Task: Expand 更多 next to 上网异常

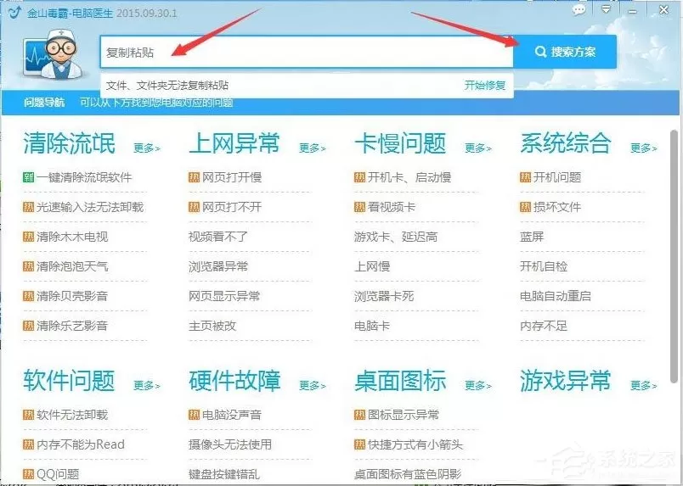Action: 313,148
